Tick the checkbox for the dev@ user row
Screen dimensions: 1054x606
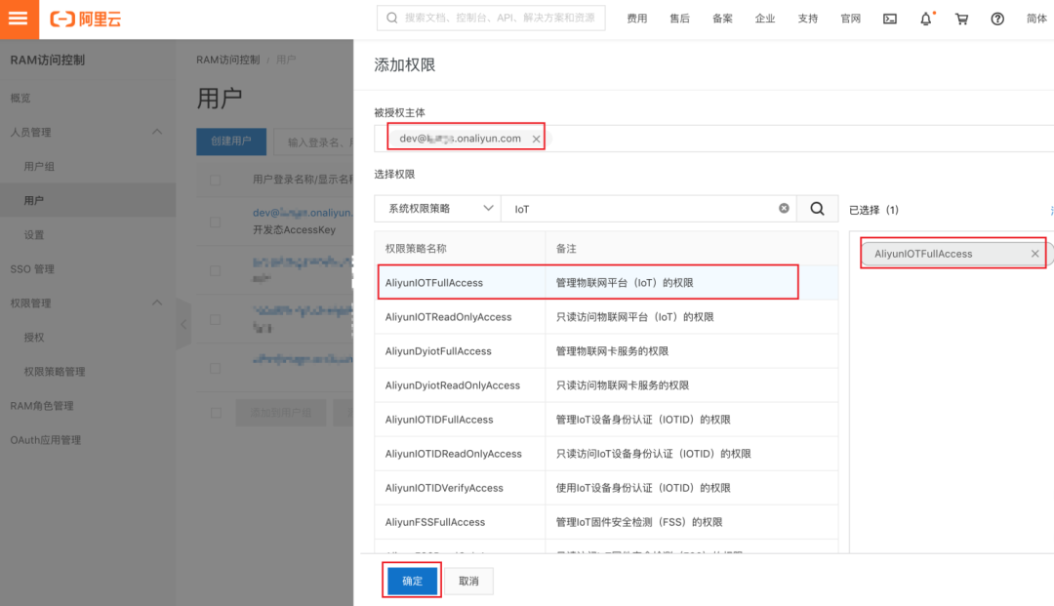[x=215, y=222]
